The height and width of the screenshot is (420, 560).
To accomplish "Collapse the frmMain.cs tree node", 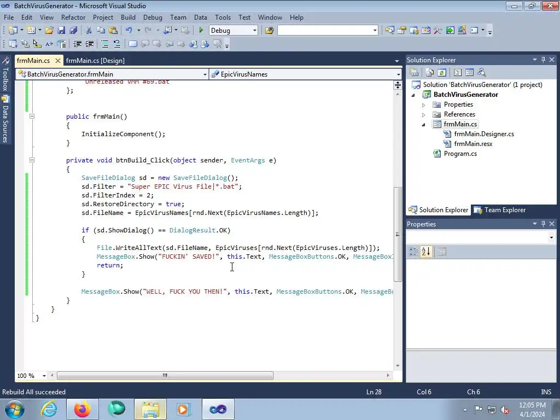I will point(424,125).
